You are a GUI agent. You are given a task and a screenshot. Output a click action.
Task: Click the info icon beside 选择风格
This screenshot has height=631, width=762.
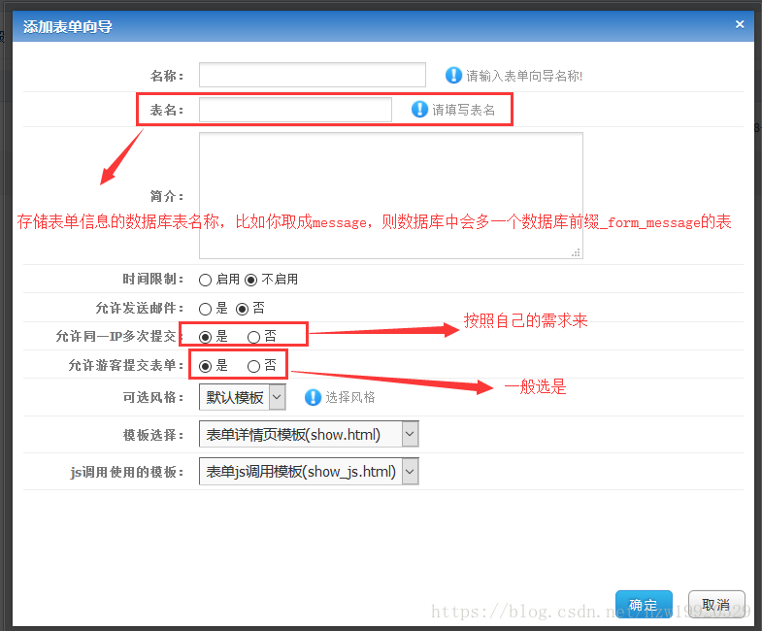pyautogui.click(x=313, y=397)
